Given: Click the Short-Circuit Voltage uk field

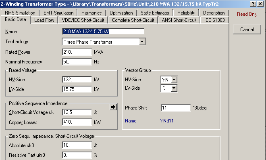Looking at the screenshot, I should [x=77, y=112].
